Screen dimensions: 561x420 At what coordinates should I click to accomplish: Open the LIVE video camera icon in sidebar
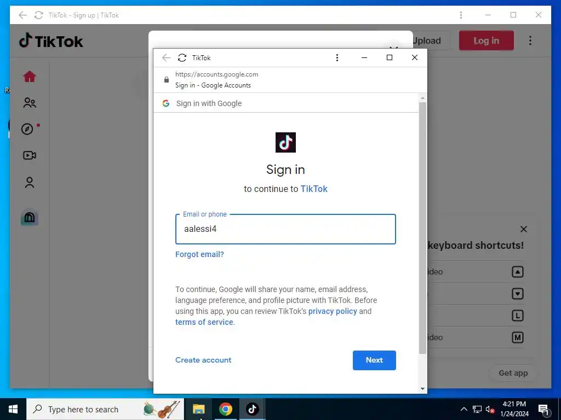(30, 155)
